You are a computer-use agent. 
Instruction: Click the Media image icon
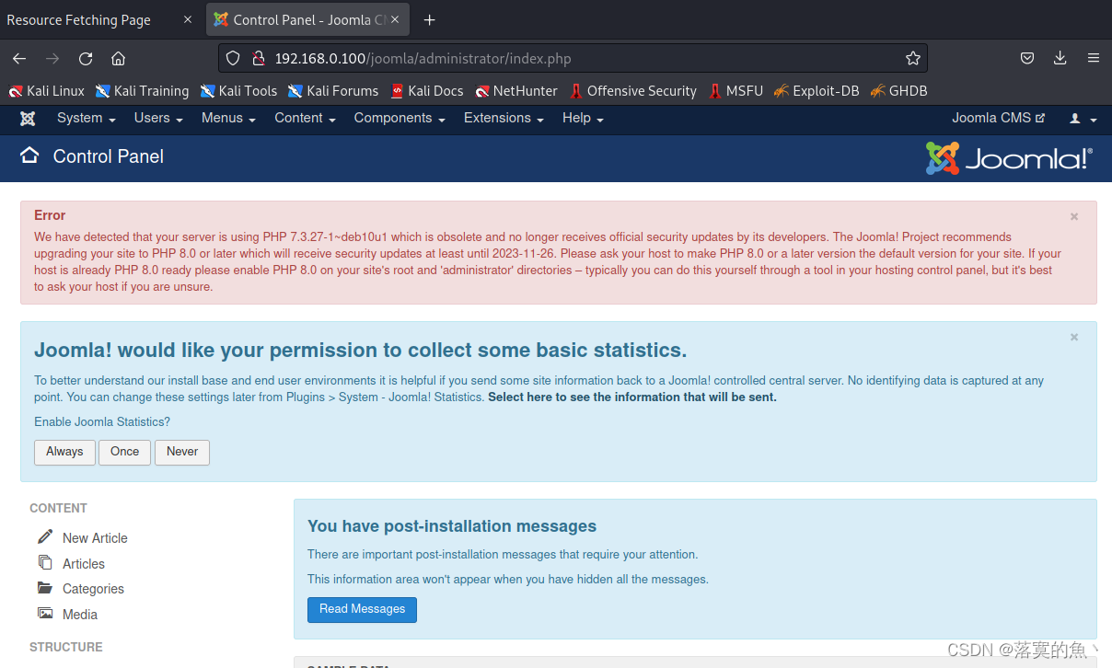tap(45, 613)
